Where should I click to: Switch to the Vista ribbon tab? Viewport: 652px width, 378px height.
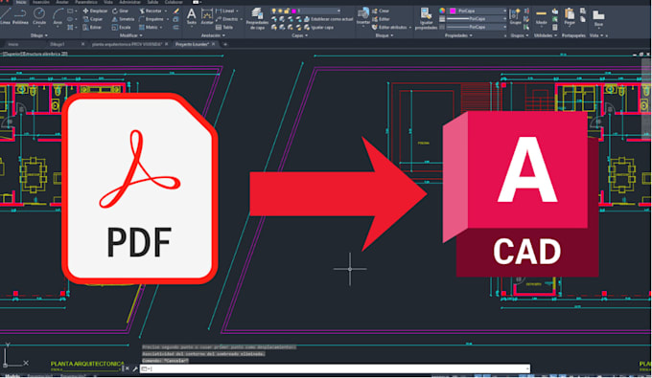108,2
